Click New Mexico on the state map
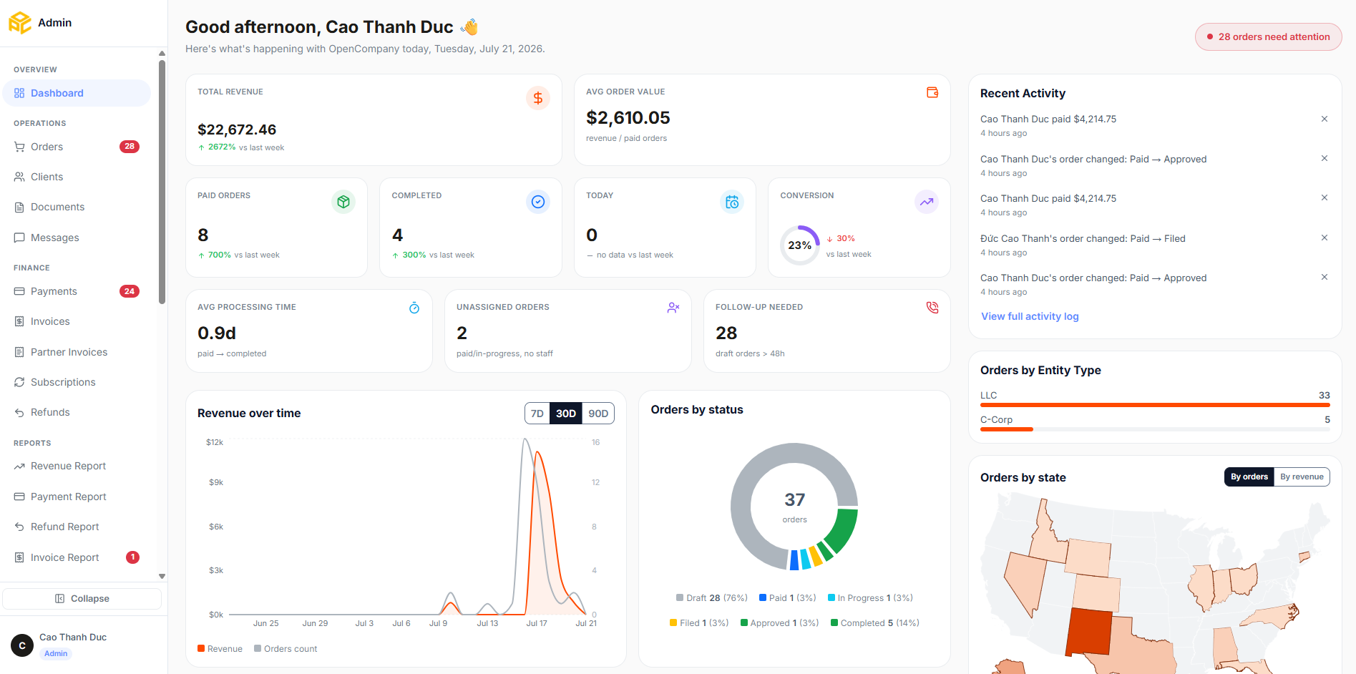This screenshot has height=674, width=1356. [1088, 633]
